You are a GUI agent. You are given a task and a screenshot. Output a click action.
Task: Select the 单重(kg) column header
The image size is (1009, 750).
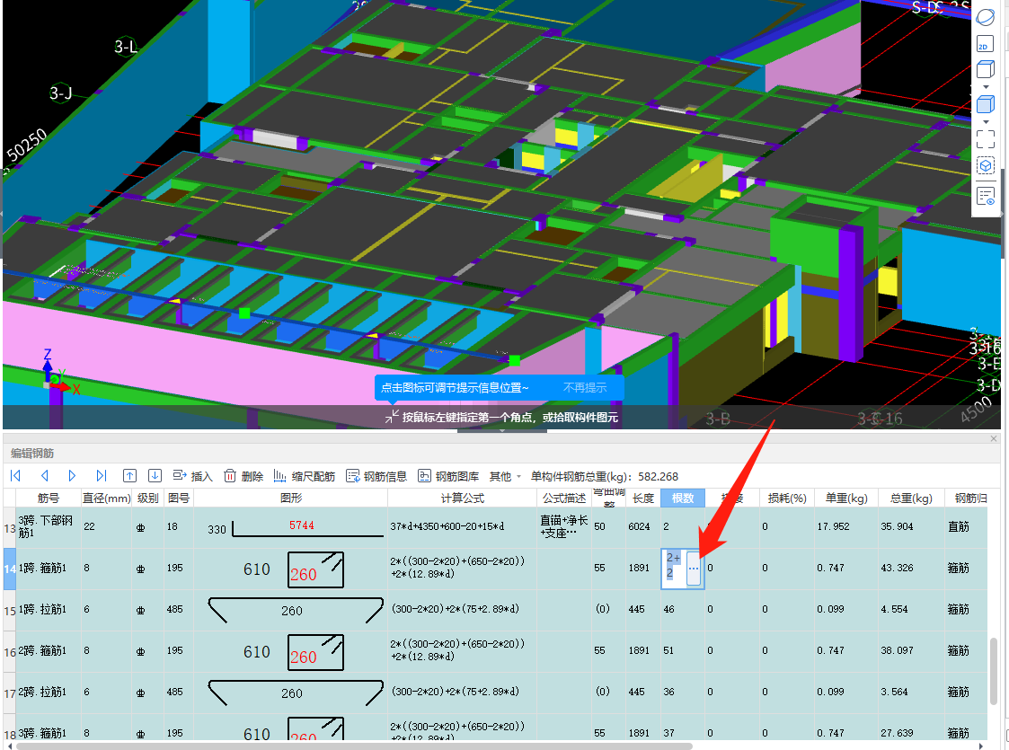pos(846,498)
